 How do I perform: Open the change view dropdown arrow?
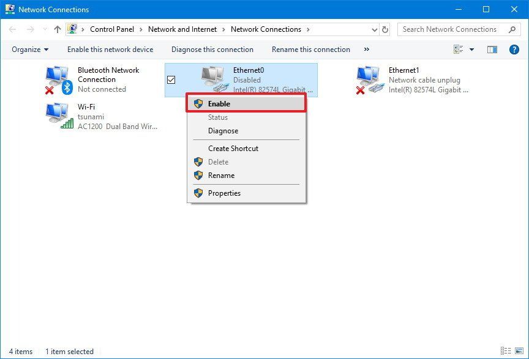470,50
